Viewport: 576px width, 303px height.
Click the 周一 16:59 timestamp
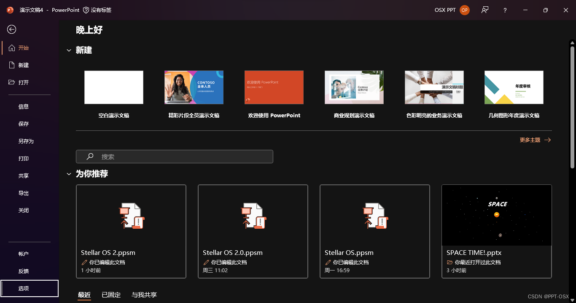337,271
